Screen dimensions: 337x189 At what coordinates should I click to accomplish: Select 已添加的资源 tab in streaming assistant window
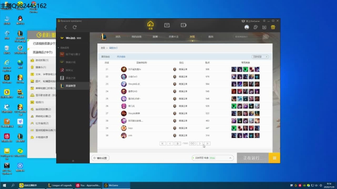[x=42, y=44]
